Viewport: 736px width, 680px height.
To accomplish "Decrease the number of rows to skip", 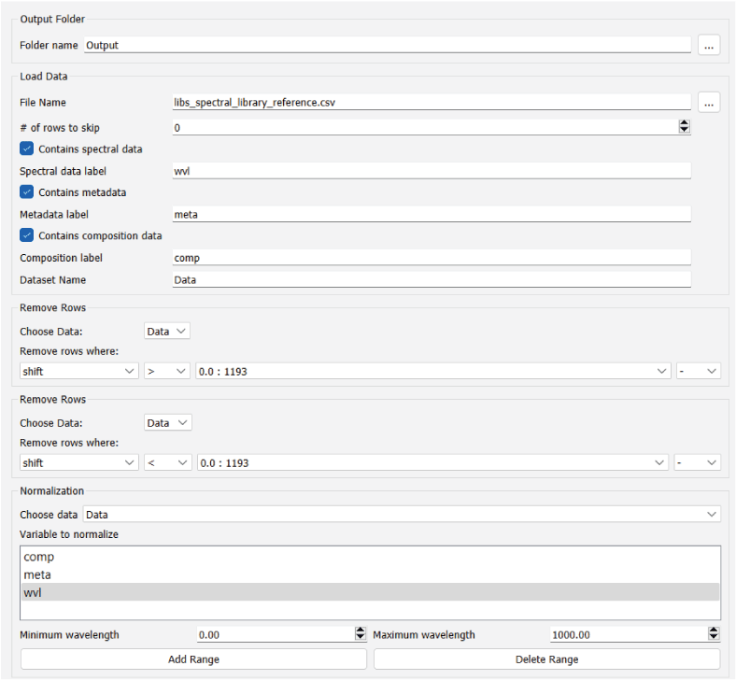I will click(x=684, y=131).
